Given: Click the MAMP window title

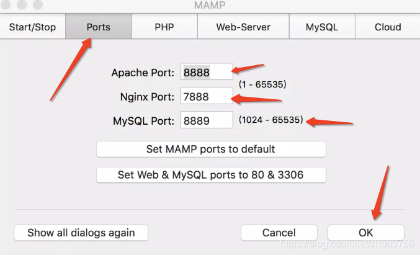Looking at the screenshot, I should (x=210, y=5).
